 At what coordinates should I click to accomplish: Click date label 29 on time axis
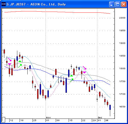click(94, 120)
